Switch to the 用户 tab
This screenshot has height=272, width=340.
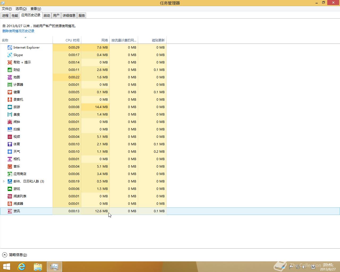[x=56, y=16]
